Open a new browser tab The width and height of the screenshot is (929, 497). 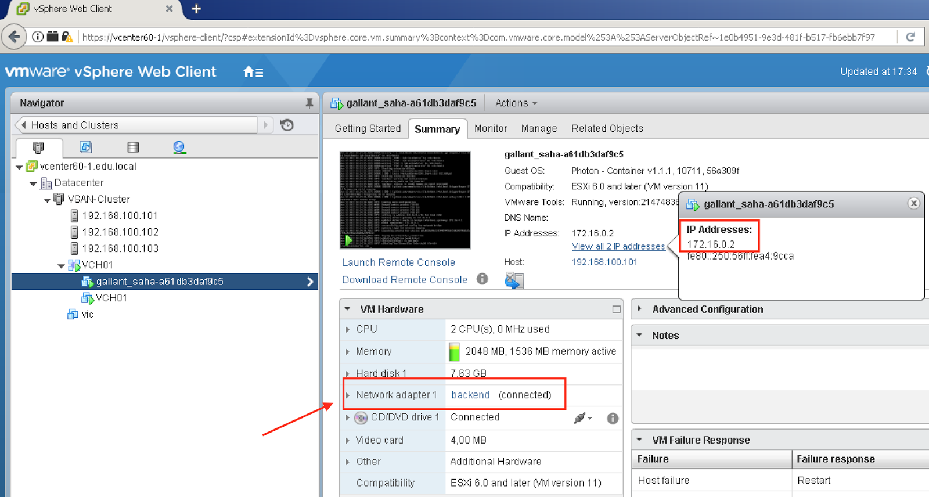(x=196, y=9)
